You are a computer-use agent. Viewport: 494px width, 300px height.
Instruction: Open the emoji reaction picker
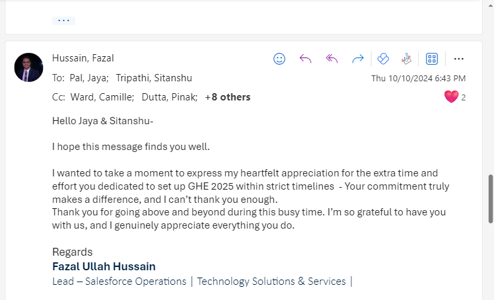[279, 59]
